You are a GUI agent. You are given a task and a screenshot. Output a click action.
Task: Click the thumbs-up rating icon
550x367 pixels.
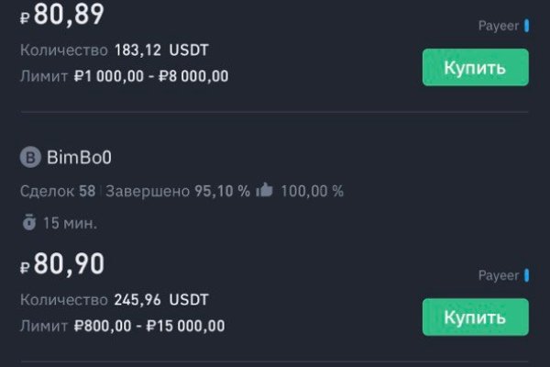(x=265, y=191)
